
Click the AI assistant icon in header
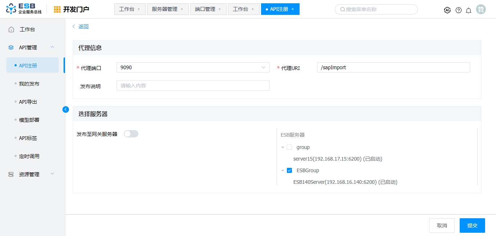tap(447, 10)
